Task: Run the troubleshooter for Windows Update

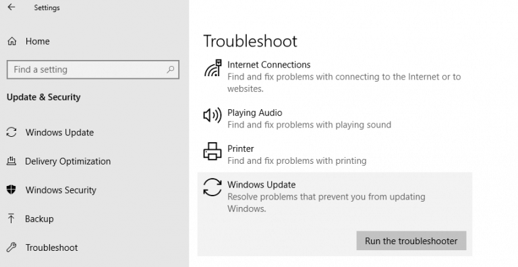Action: click(x=411, y=241)
